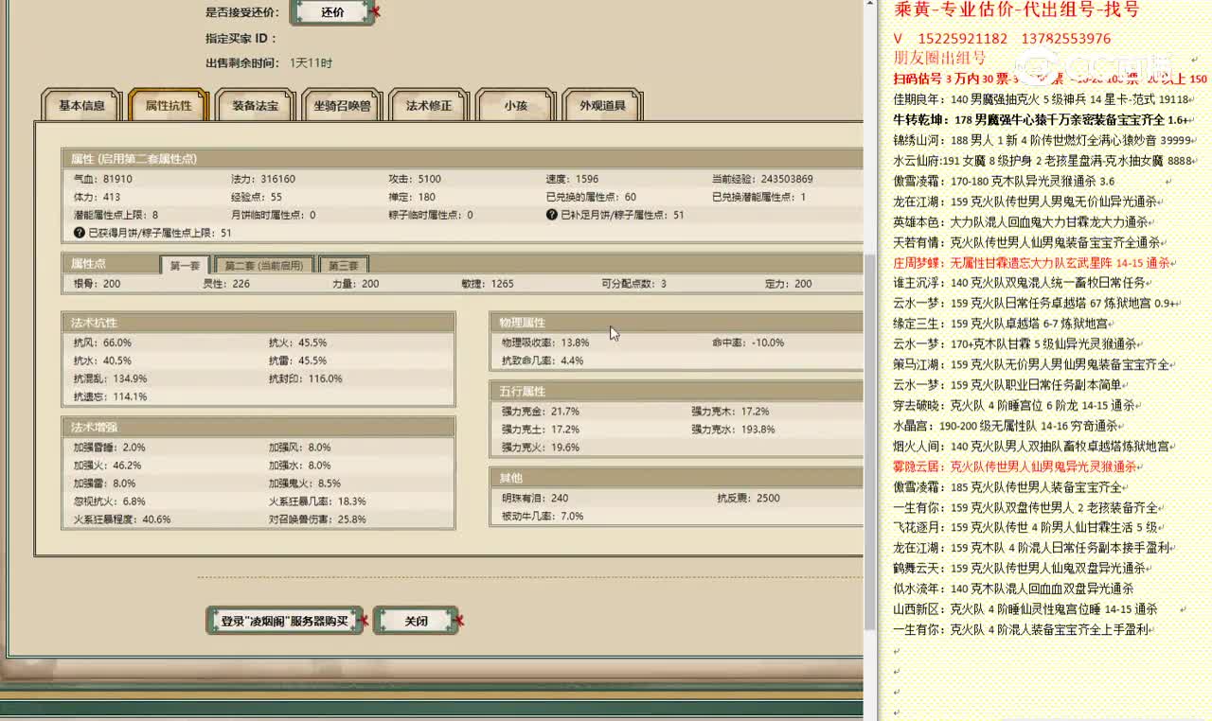The width and height of the screenshot is (1212, 721).
Task: Click the 法力: 316160 value
Action: [x=263, y=179]
